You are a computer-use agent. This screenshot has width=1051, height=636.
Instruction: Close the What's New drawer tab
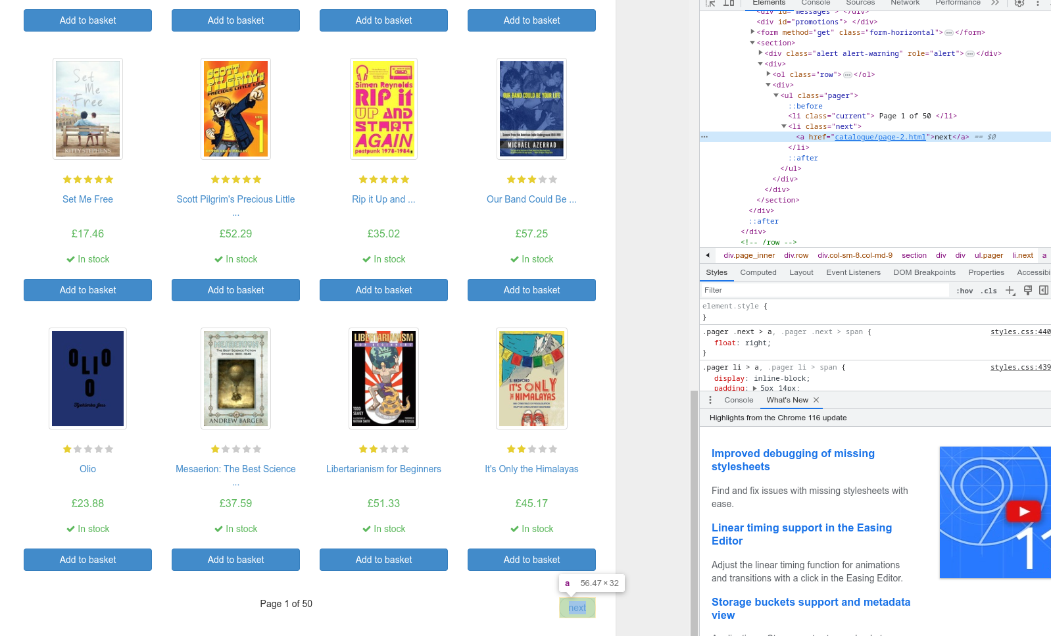pos(816,400)
